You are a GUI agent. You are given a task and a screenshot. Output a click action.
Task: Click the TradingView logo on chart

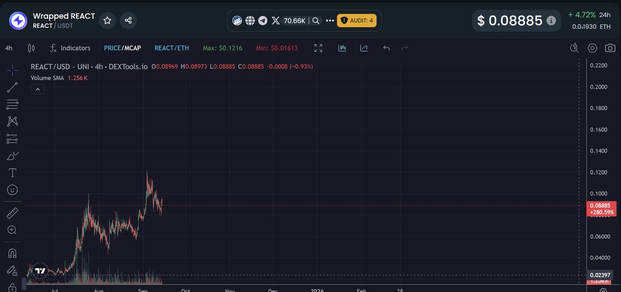click(x=40, y=270)
